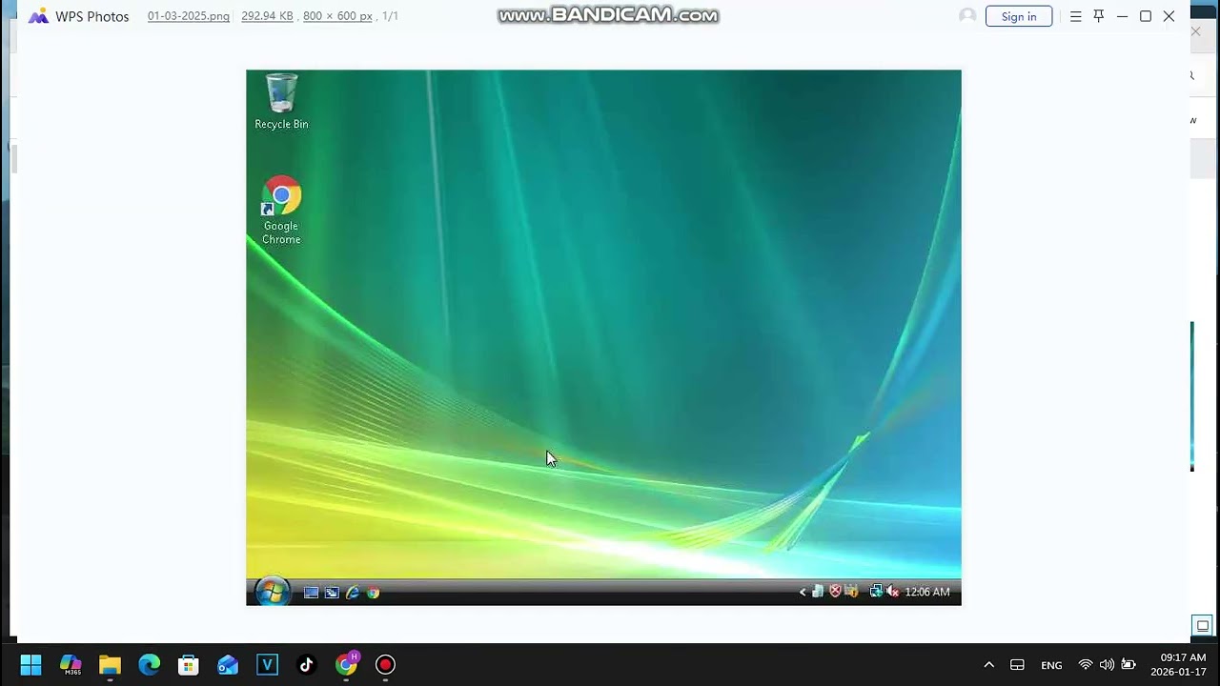
Task: Open TikTok from the taskbar
Action: click(306, 665)
